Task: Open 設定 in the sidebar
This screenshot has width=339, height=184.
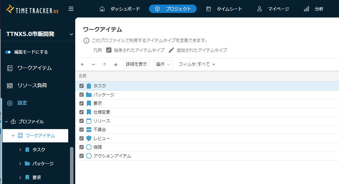Action: [x=22, y=103]
